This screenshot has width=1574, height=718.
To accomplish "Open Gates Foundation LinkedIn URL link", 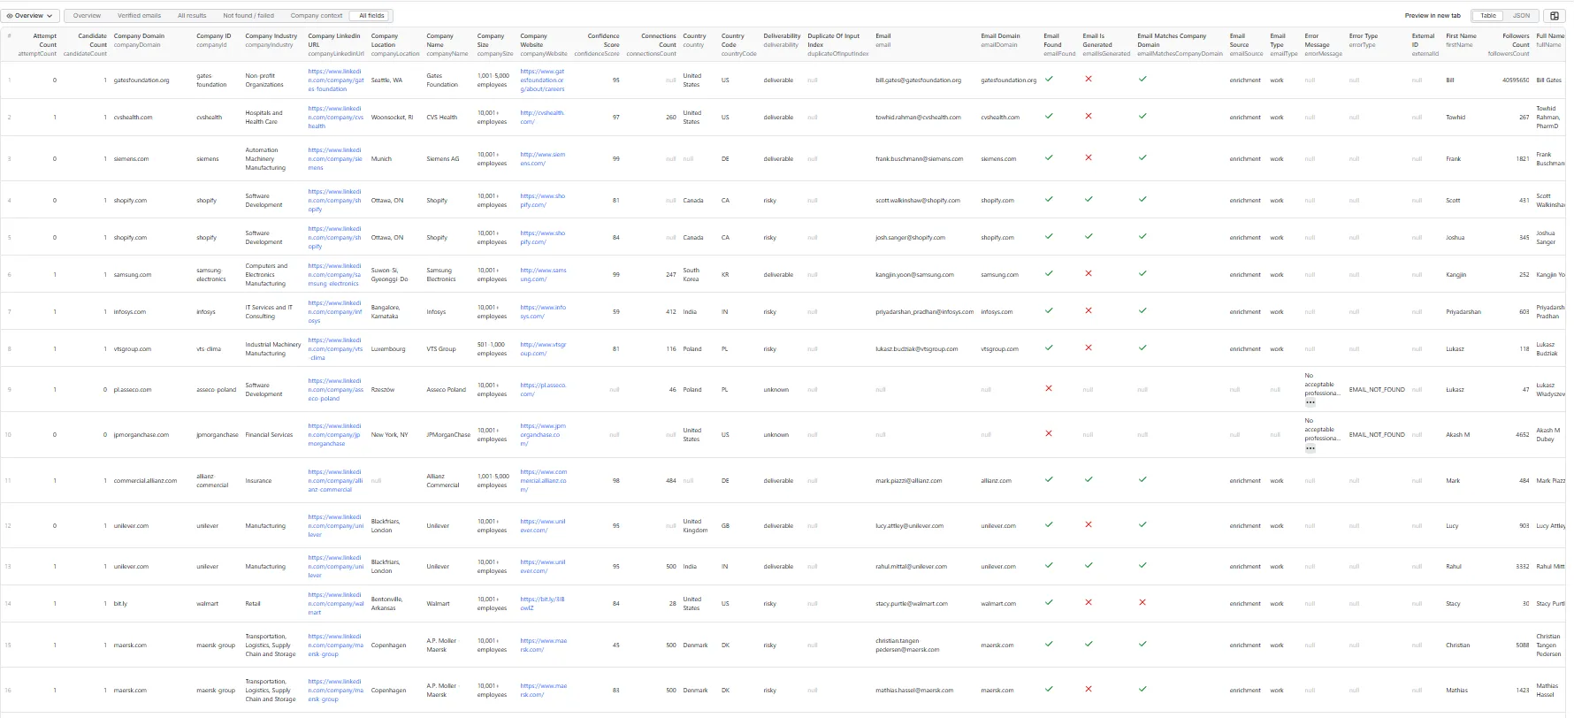I will pos(336,80).
